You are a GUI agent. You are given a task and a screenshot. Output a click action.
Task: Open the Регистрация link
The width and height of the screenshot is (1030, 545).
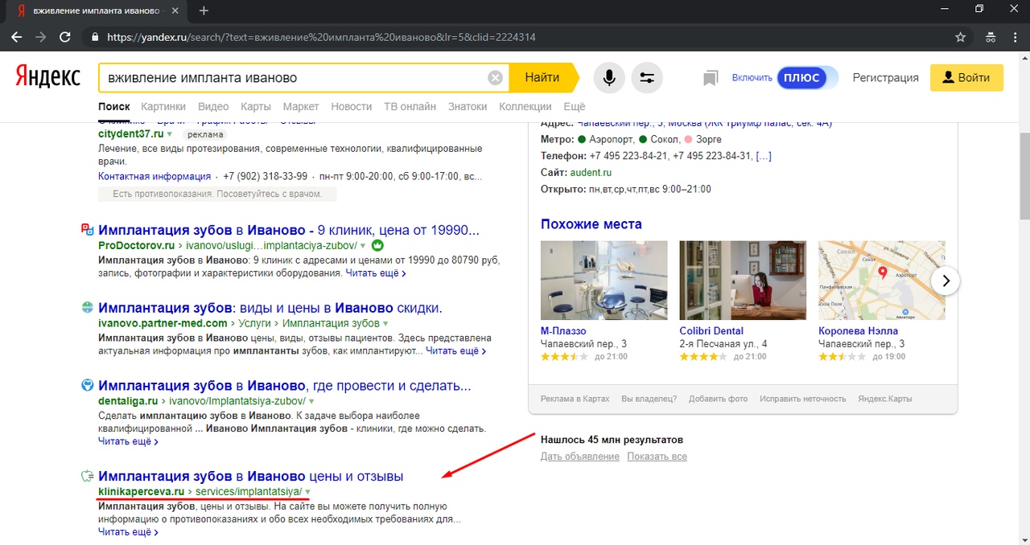coord(885,78)
